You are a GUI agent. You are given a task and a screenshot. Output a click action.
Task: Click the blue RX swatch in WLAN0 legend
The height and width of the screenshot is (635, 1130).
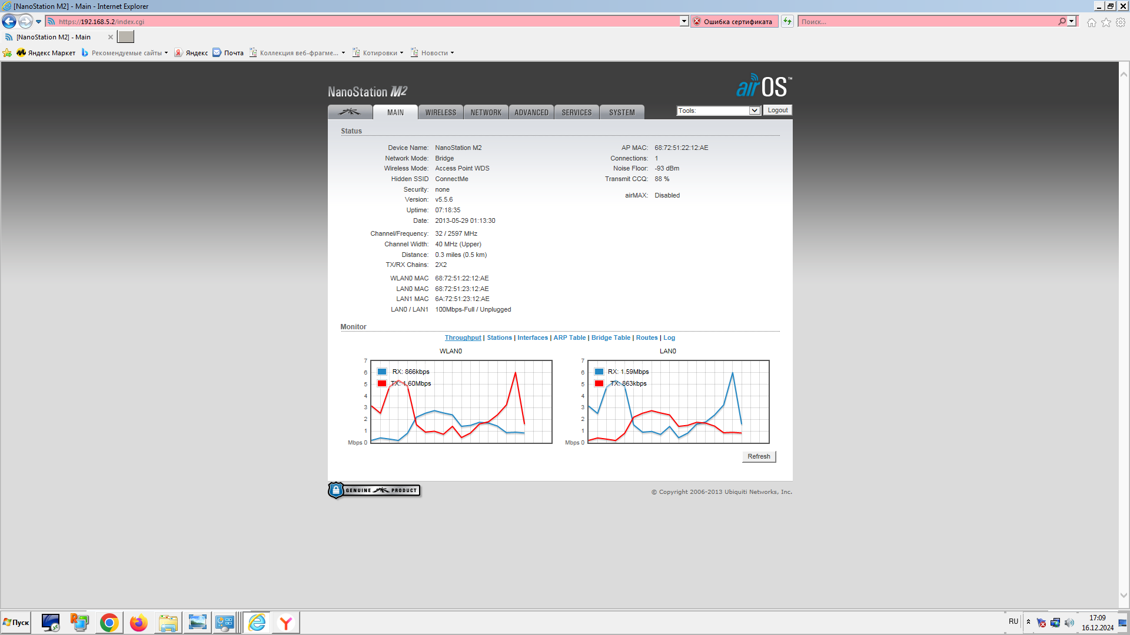click(382, 372)
